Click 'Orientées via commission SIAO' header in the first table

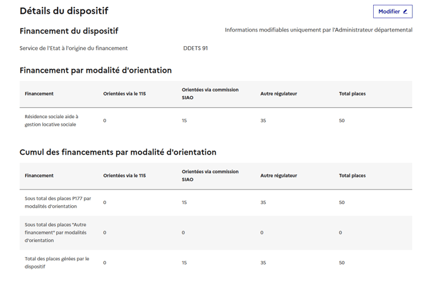tap(210, 93)
